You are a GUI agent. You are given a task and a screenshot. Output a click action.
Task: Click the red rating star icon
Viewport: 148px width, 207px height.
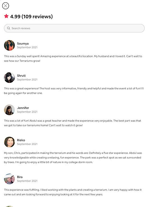coord(6,16)
